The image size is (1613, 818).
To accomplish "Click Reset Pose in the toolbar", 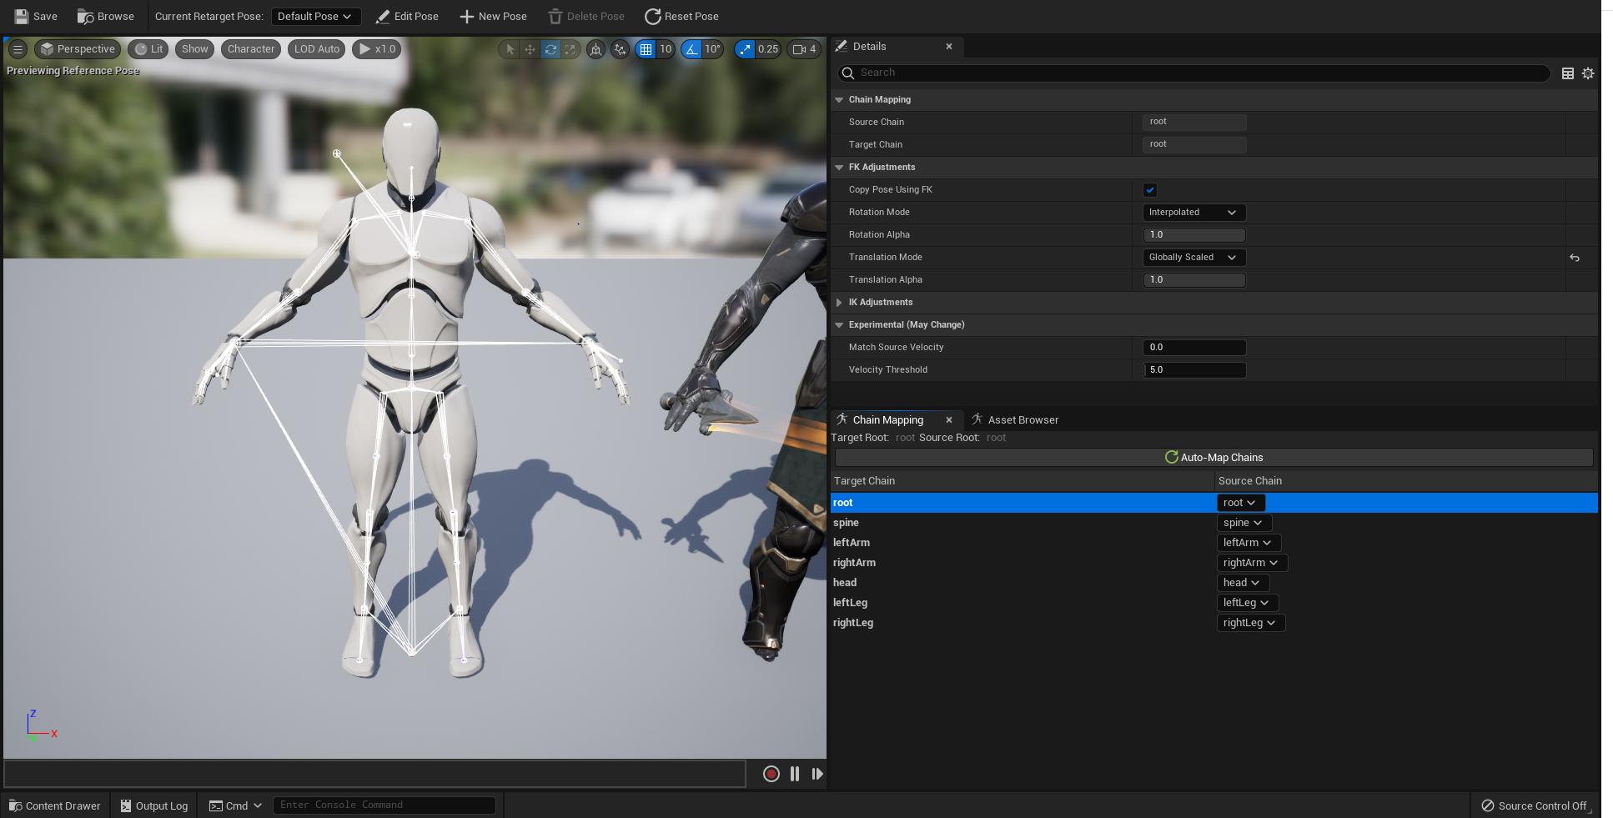I will coord(681,16).
